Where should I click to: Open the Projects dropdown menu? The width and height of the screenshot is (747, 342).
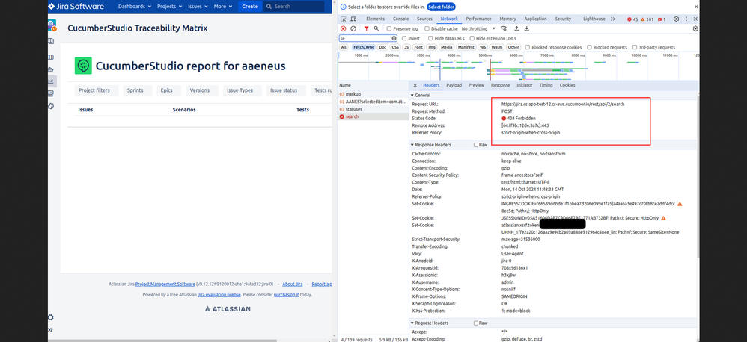click(170, 6)
